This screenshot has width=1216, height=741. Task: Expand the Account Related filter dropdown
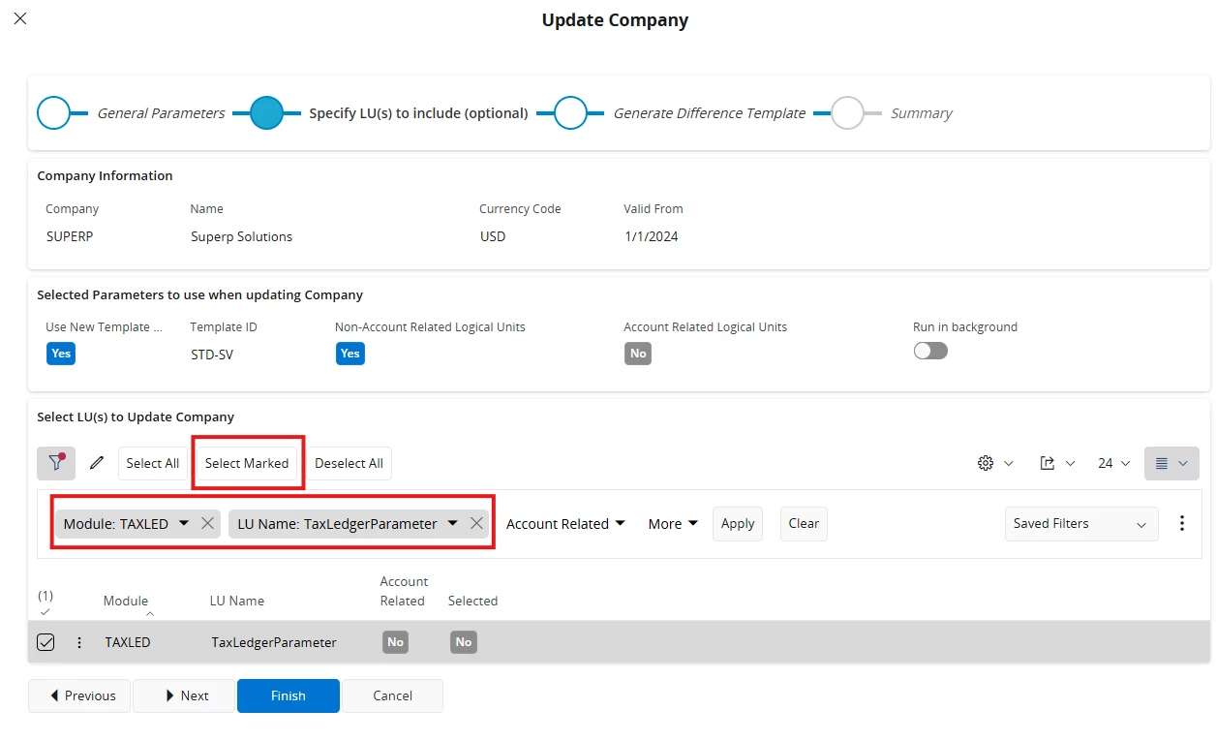click(566, 524)
